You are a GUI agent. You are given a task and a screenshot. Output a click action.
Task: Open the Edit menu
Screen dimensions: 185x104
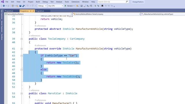pos(12,2)
